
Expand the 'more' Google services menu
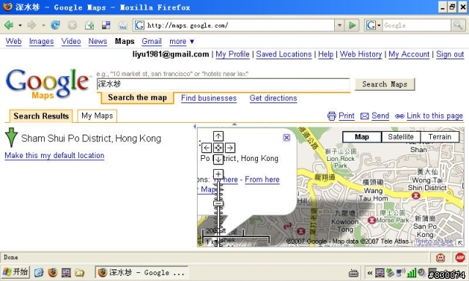coord(182,42)
